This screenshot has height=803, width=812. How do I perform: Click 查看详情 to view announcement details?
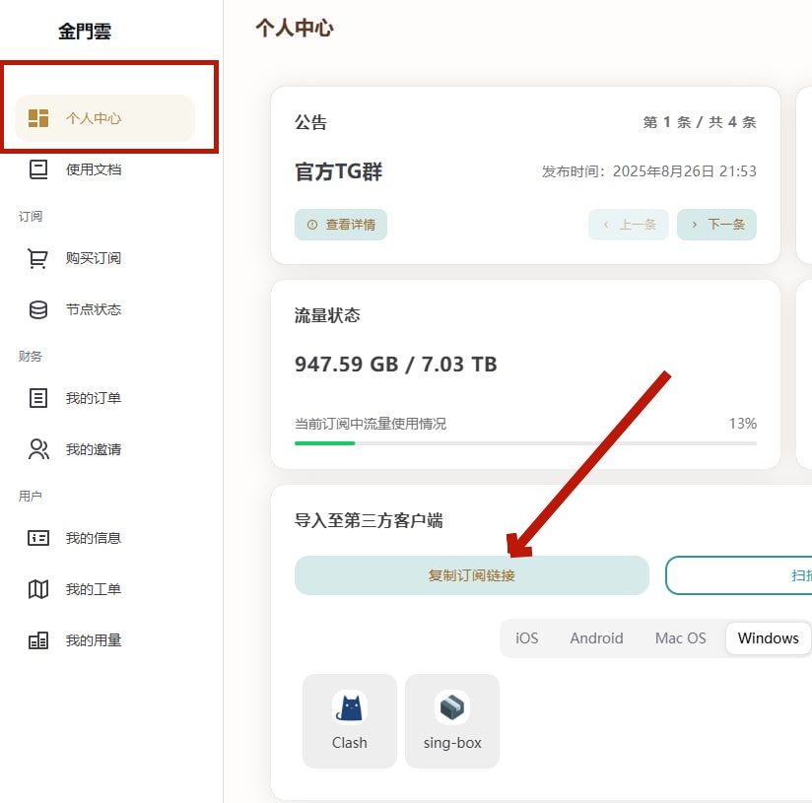(x=341, y=225)
